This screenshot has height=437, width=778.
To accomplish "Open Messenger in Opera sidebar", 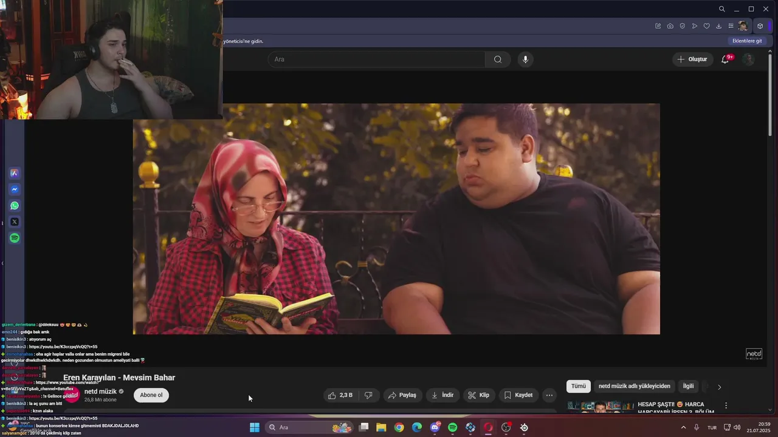I will tap(15, 189).
